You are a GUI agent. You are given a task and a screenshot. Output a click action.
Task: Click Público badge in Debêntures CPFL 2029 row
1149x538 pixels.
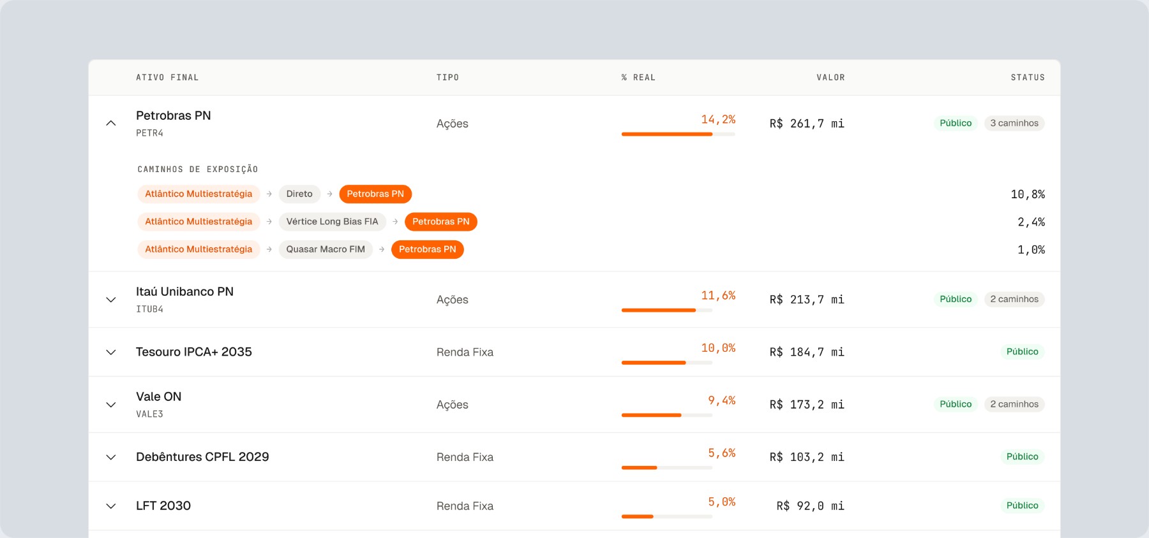[x=1023, y=456]
